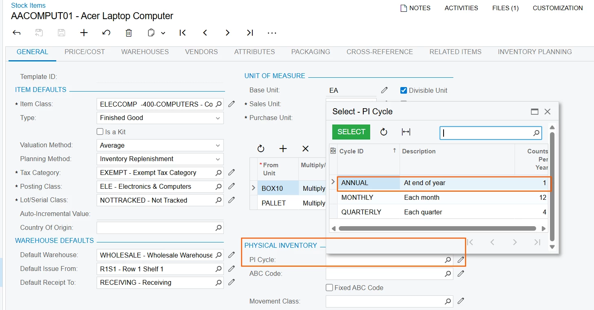This screenshot has height=310, width=594.
Task: Open the Related Items tab
Action: coord(455,52)
